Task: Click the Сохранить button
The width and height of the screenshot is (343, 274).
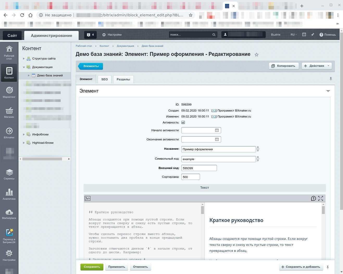Action: [x=92, y=266]
